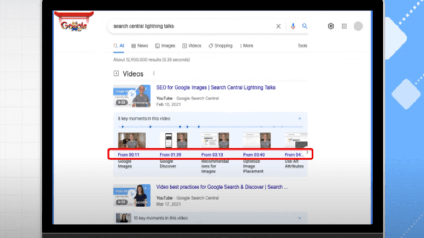Viewport: 424px width, 238px height.
Task: Open the quick settings gear icon
Action: coord(330,26)
